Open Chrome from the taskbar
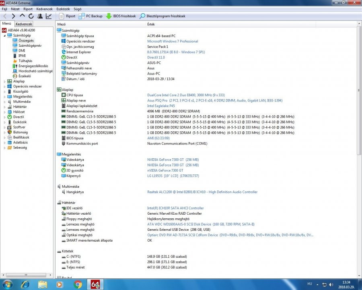Image resolution: width=362 pixels, height=290 pixels. click(x=78, y=284)
